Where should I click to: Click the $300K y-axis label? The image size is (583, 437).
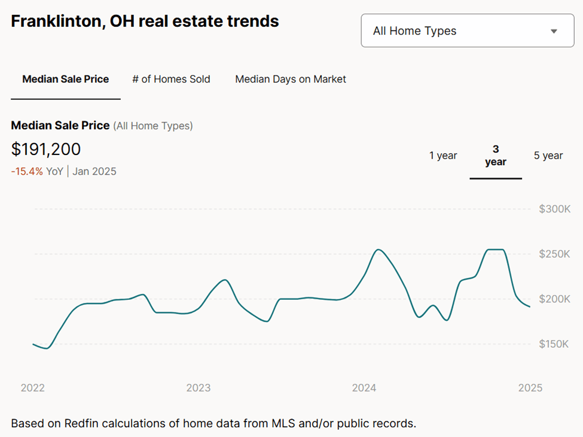coord(554,209)
